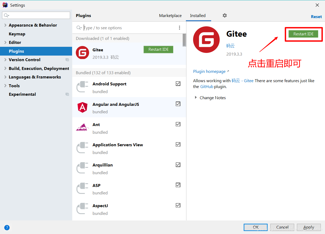Click the large Gitee logo in details pane
The width and height of the screenshot is (325, 234).
pos(206,40)
